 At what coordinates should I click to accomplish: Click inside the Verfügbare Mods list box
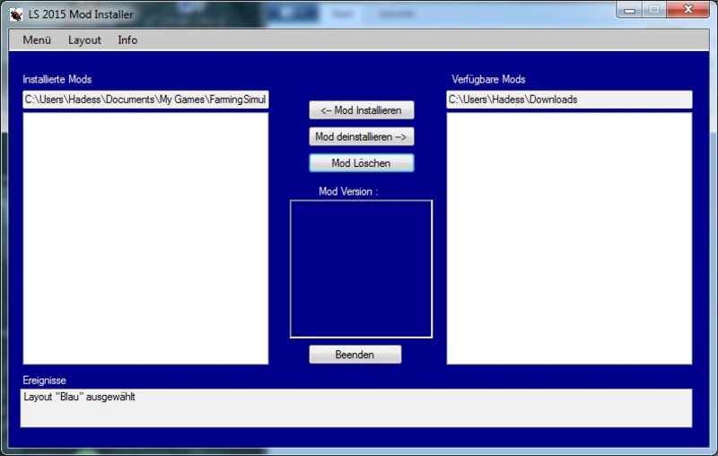569,238
